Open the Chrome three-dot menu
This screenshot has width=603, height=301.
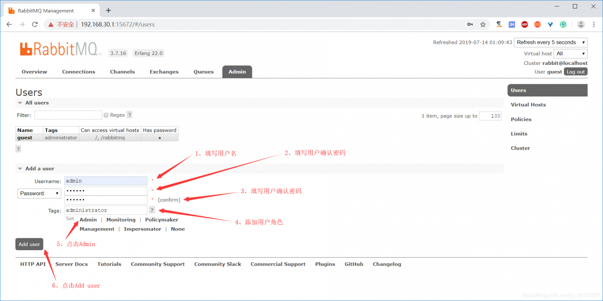(x=594, y=24)
